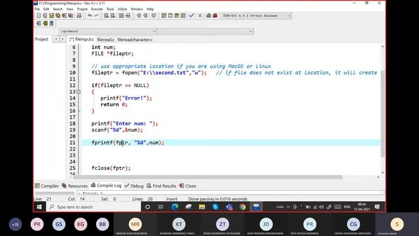Open the empty members dropdown beside (globals)
The width and height of the screenshot is (419, 236).
click(205, 31)
